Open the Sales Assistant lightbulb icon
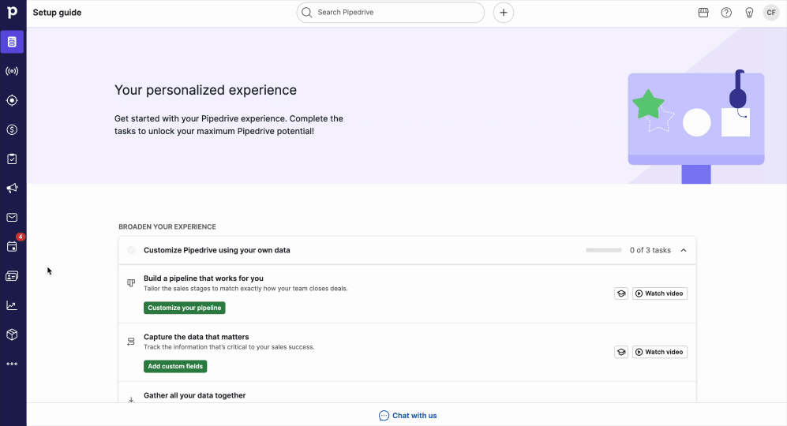787x426 pixels. [x=749, y=13]
